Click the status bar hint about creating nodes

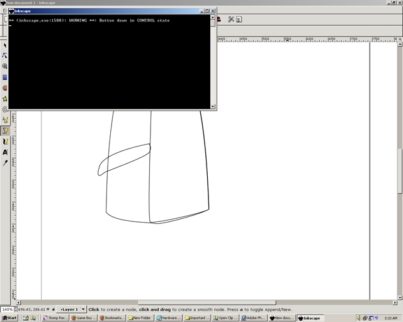pyautogui.click(x=190, y=309)
